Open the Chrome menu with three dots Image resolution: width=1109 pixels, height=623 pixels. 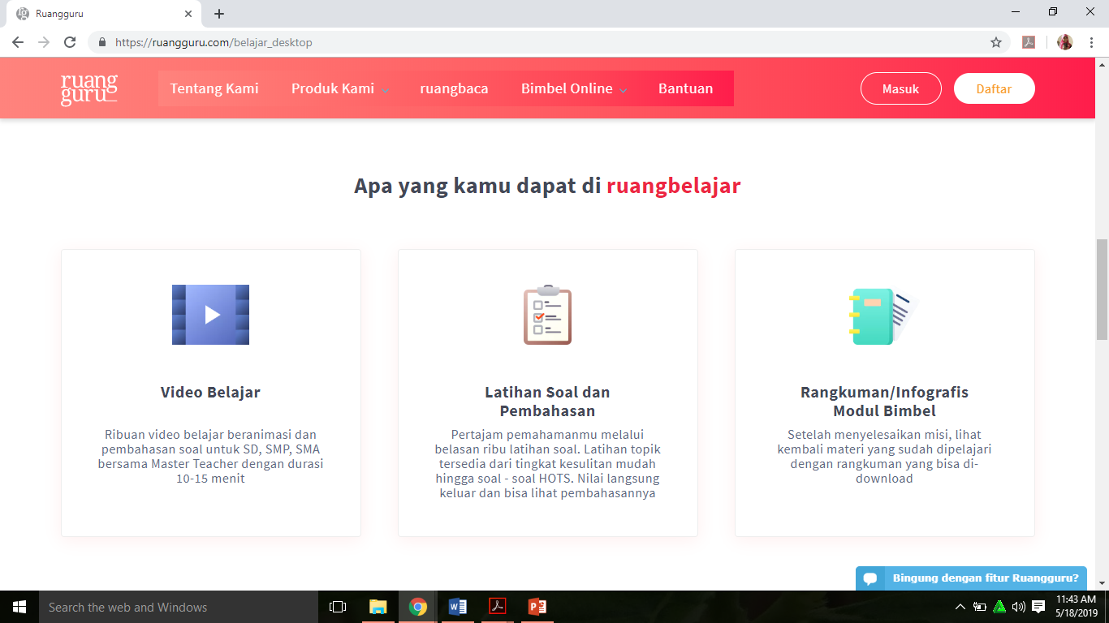[1091, 42]
